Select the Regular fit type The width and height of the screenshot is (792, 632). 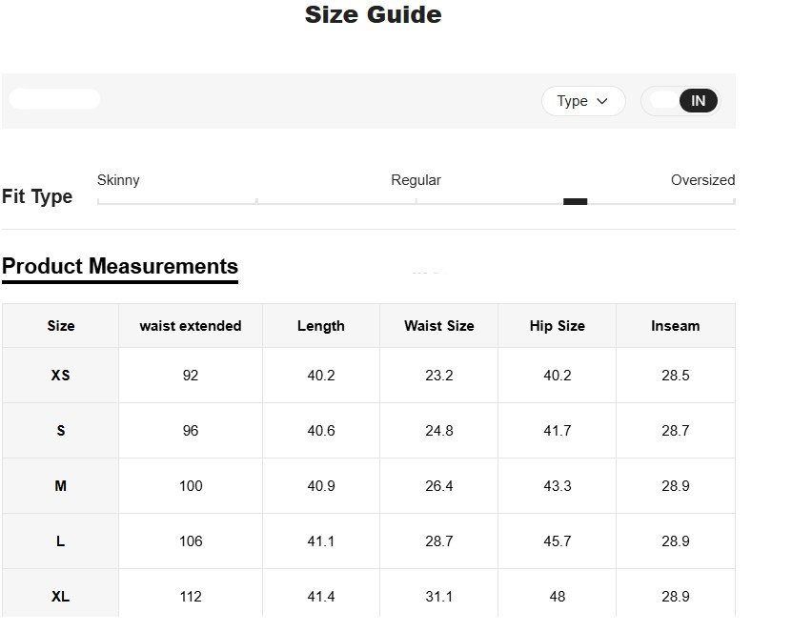pyautogui.click(x=416, y=180)
